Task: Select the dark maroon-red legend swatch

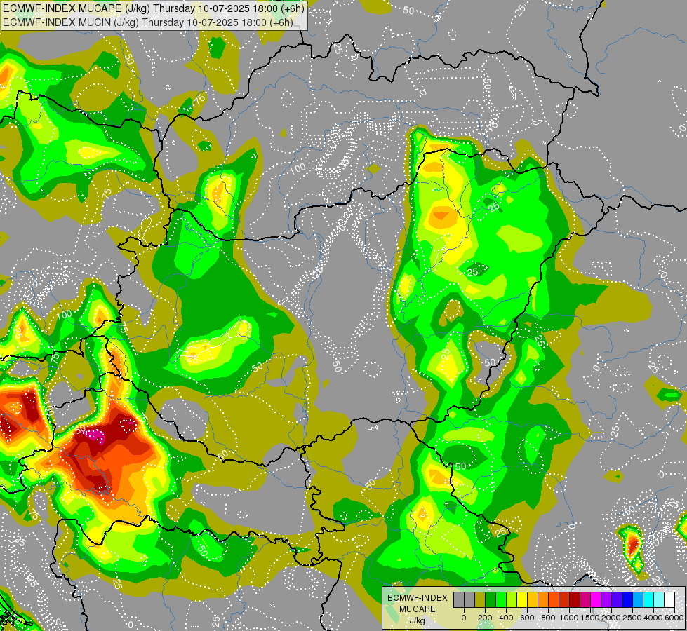Action: tap(575, 600)
